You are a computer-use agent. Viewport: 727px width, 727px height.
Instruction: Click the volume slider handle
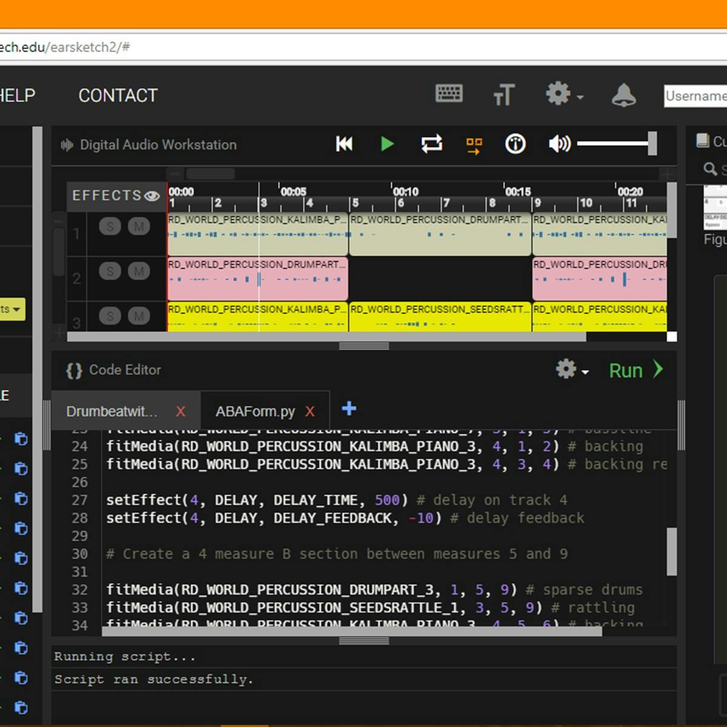(652, 144)
